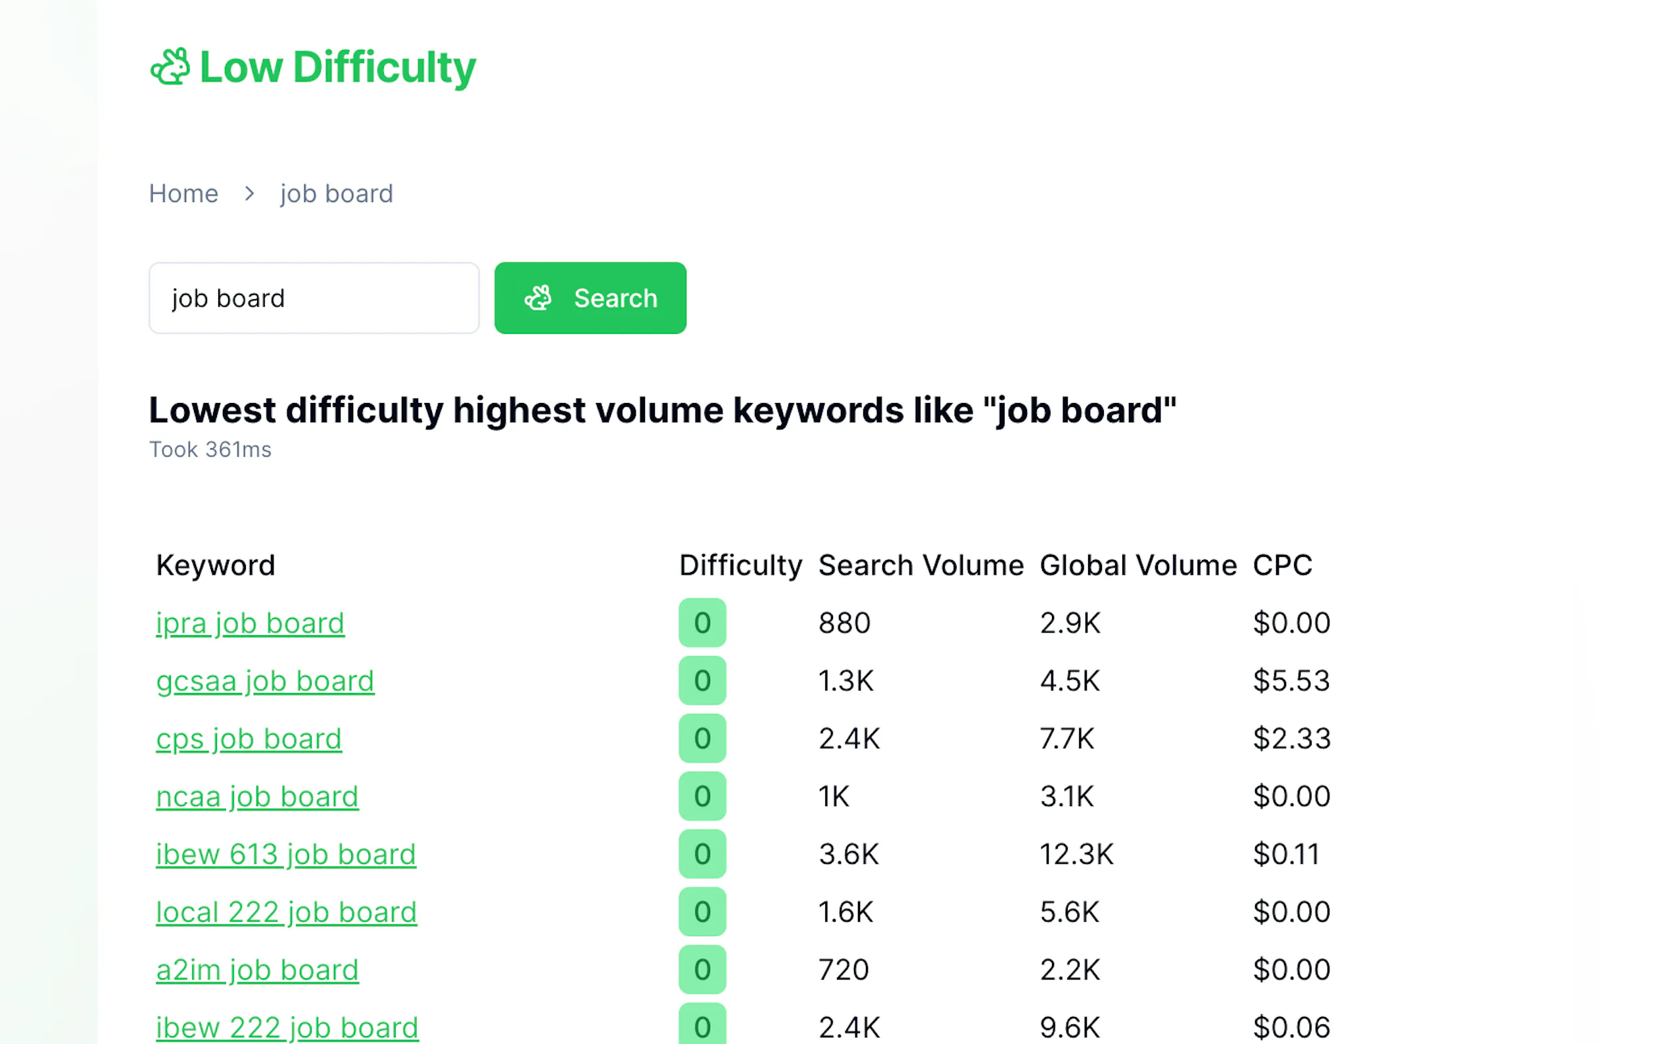Click the Search Volume column header

tap(920, 565)
